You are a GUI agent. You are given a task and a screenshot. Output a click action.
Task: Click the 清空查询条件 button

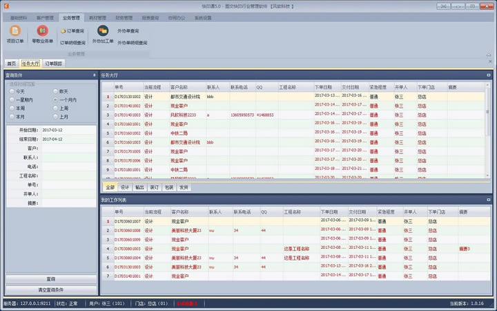[51, 290]
